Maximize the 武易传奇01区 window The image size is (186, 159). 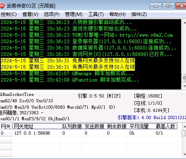click(168, 6)
